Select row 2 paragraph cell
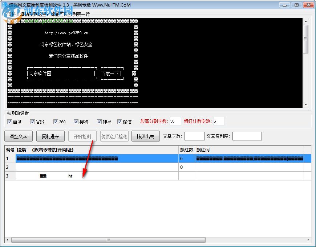Image resolution: width=316 pixels, height=247 pixels. point(97,167)
